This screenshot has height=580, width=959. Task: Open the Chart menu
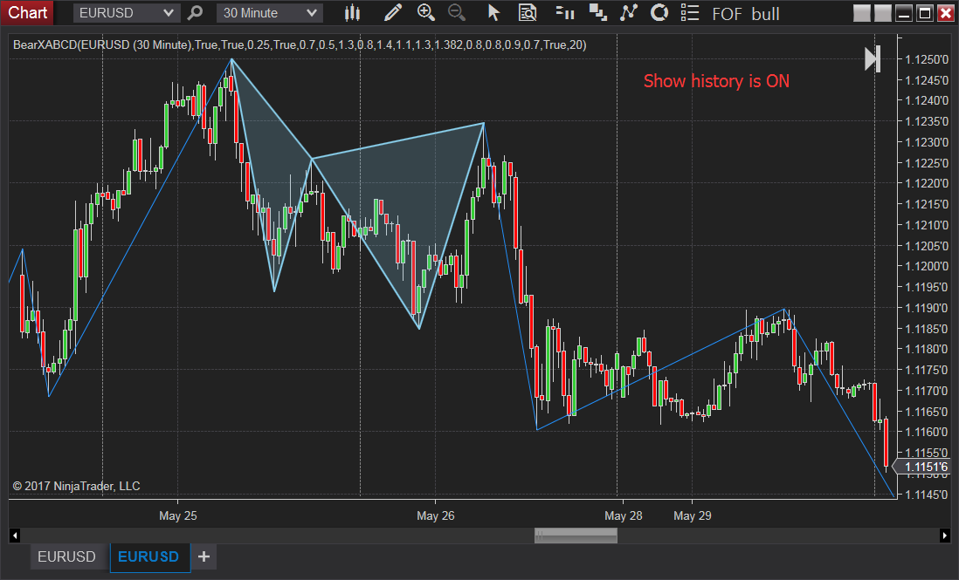[x=27, y=13]
